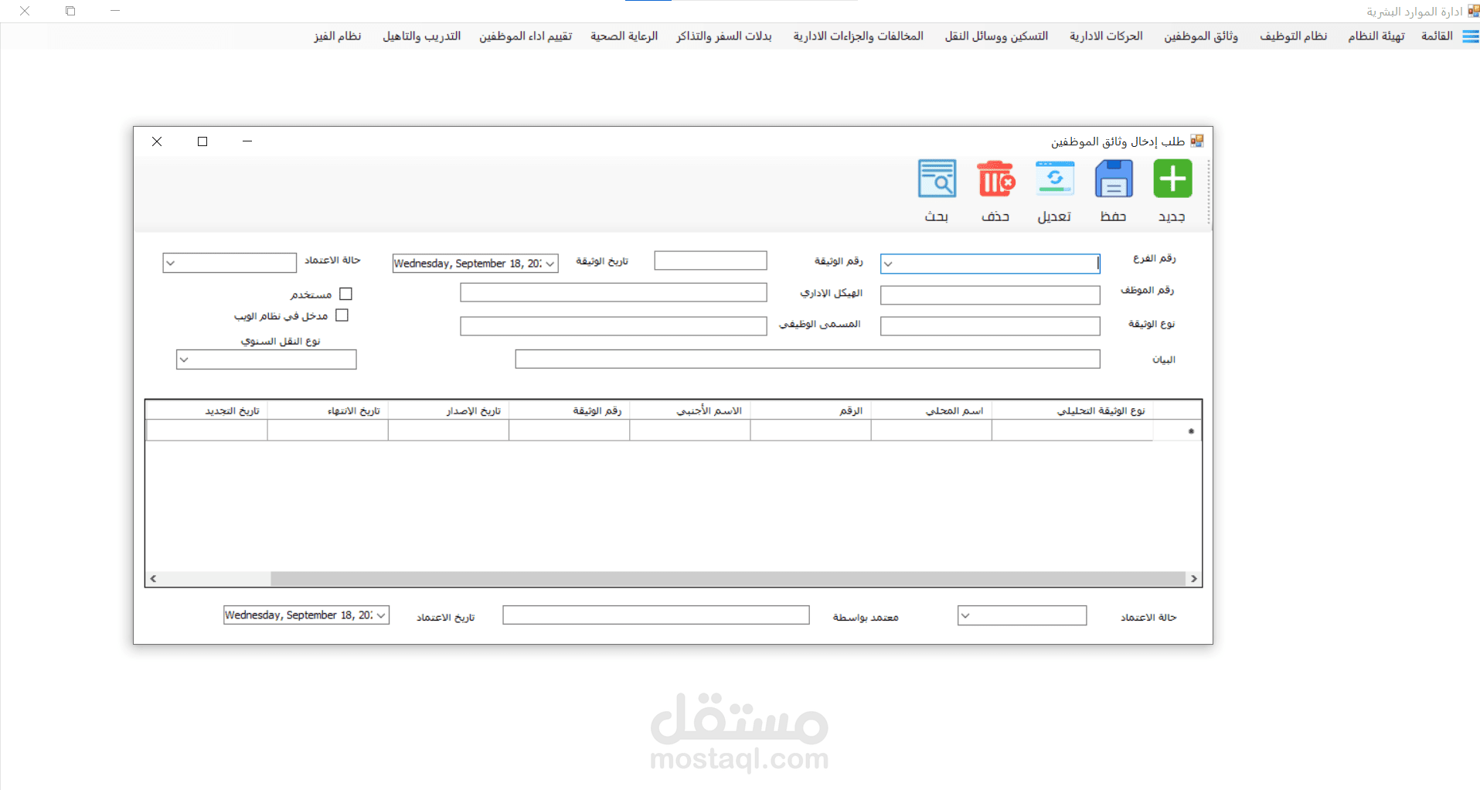
Task: Open the التدريب والتاهيل menu
Action: (421, 36)
